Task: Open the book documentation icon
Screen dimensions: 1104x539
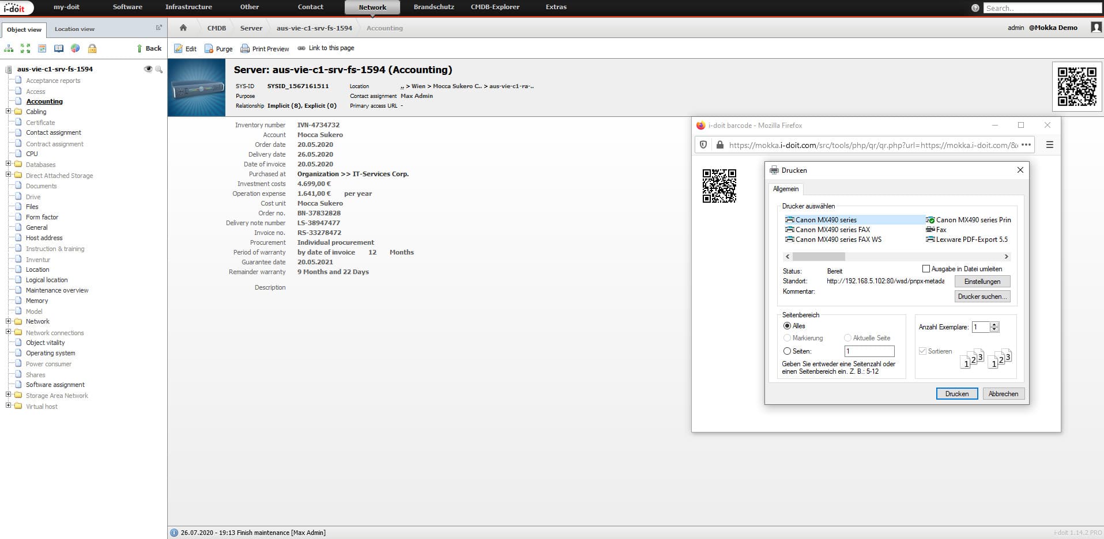Action: [x=58, y=48]
